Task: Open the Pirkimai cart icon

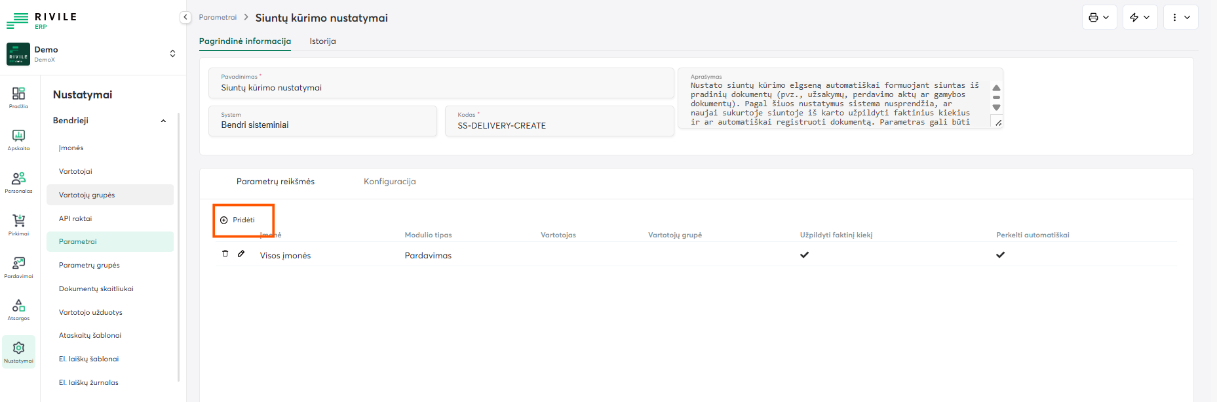Action: tap(18, 224)
